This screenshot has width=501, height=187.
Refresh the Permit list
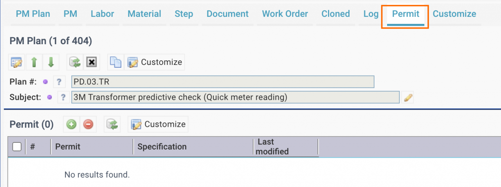click(112, 124)
